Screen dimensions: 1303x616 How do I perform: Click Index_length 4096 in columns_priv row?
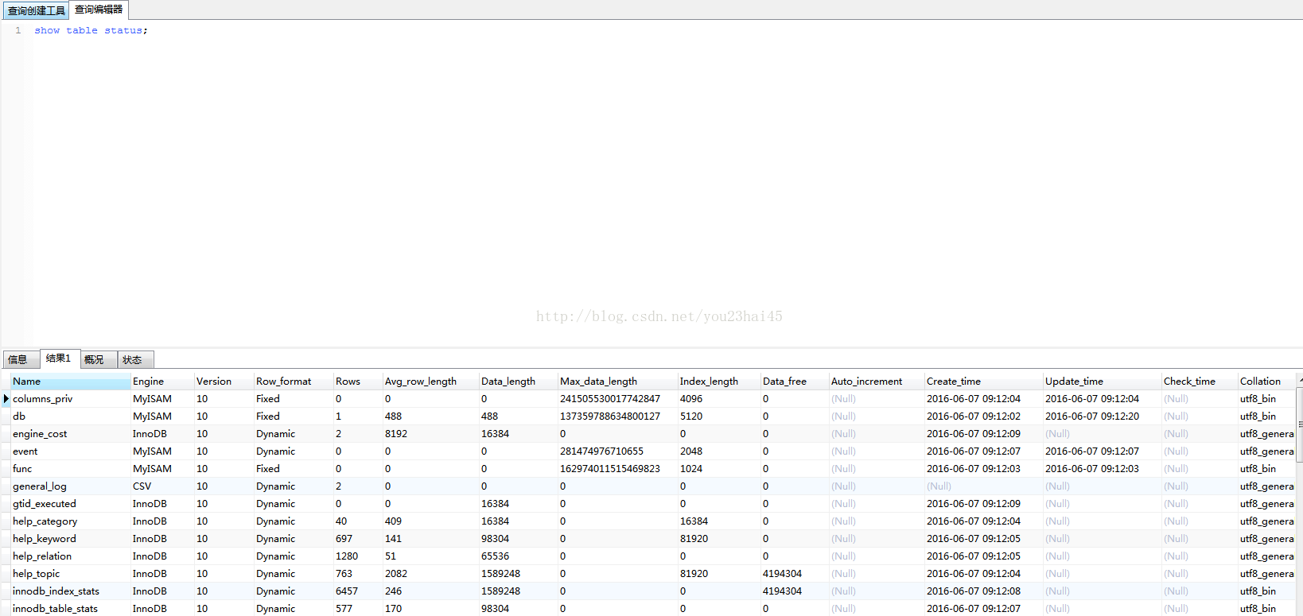pos(719,399)
